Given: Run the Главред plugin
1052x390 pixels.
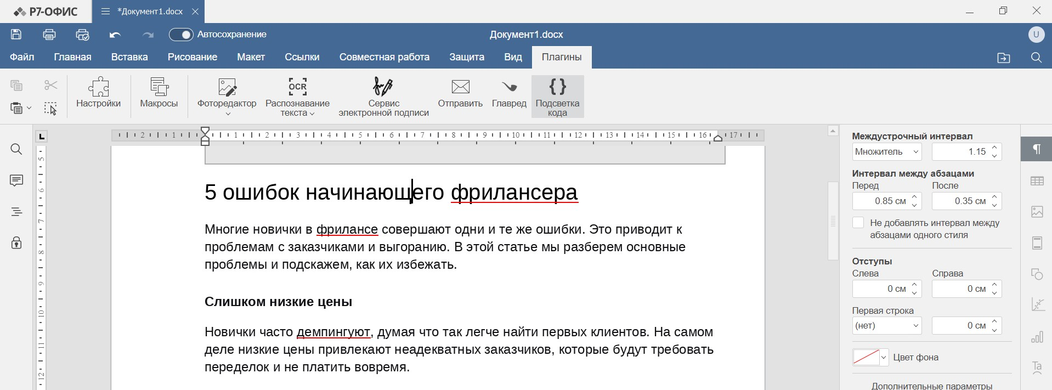Looking at the screenshot, I should [509, 93].
